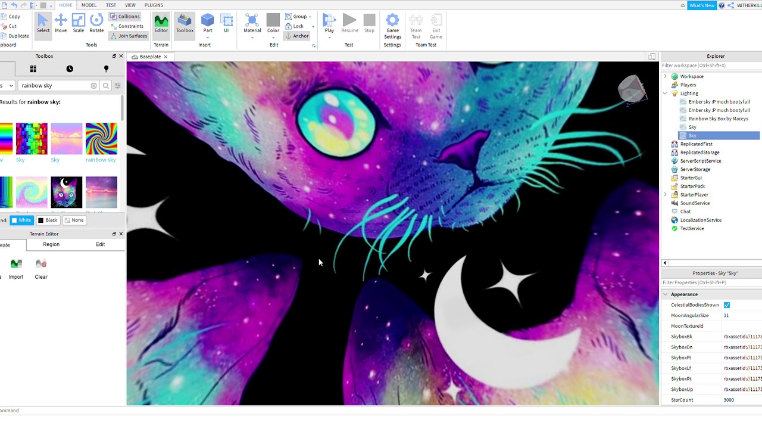Select the Rotate tool
The width and height of the screenshot is (762, 429).
[x=96, y=24]
